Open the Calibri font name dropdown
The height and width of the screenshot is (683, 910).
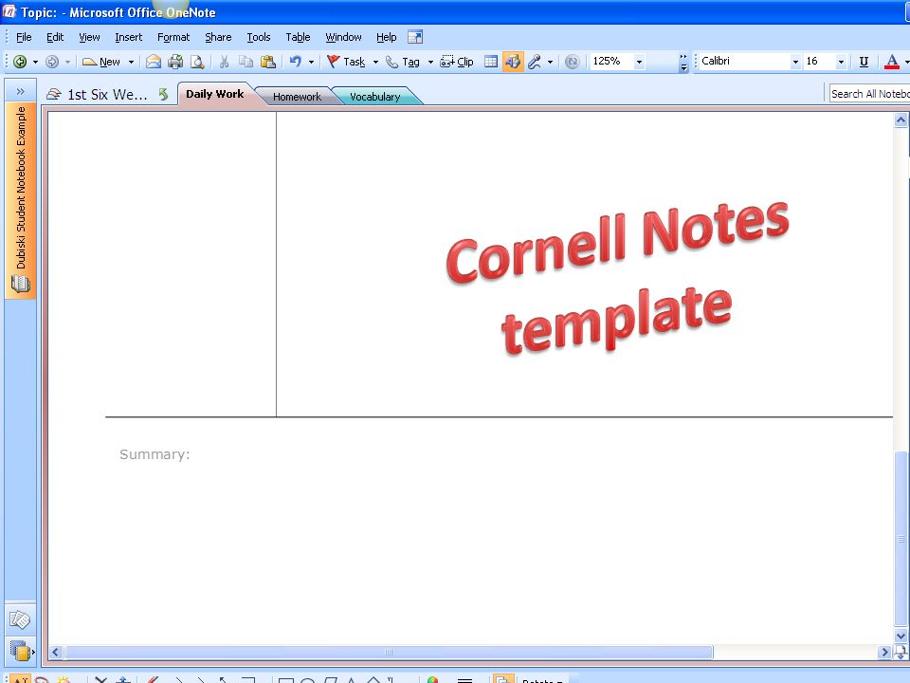point(795,62)
